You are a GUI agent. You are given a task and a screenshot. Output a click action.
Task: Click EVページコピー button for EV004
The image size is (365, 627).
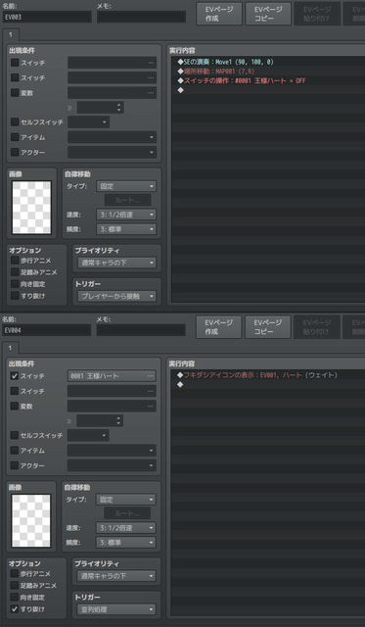coord(267,327)
